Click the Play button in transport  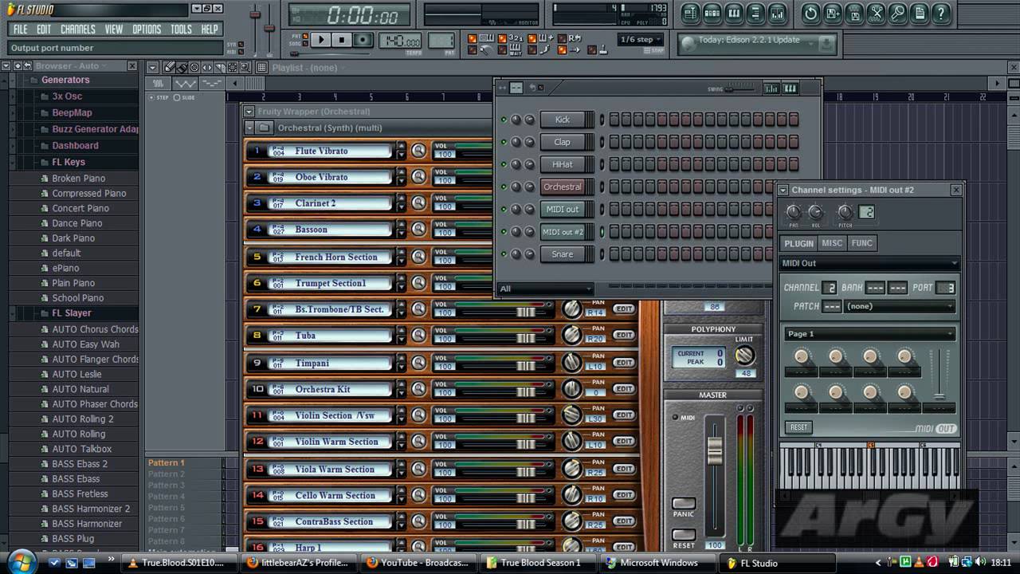(x=321, y=40)
